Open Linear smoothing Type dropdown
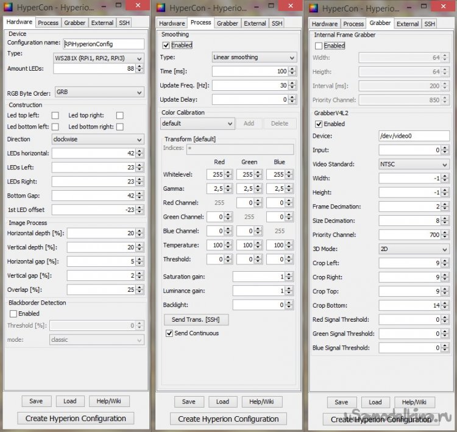 click(253, 57)
